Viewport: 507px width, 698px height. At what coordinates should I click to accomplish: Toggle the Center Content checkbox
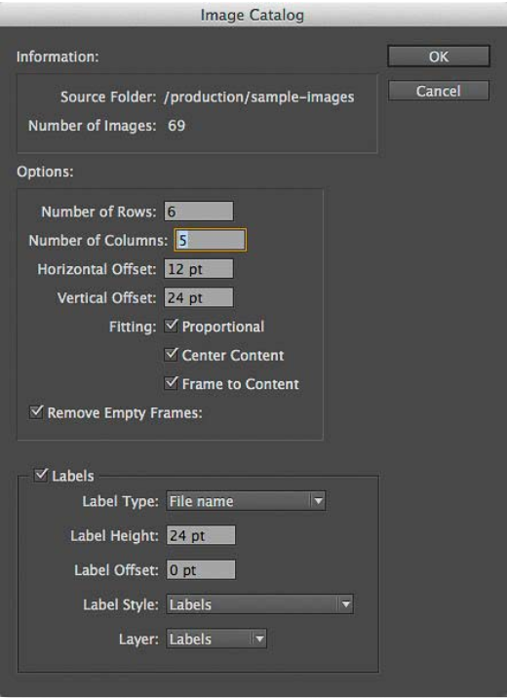[172, 355]
